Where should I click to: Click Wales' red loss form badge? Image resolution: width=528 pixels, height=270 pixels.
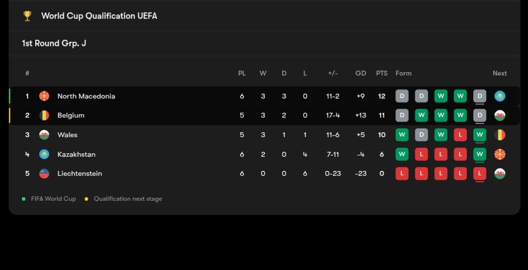460,135
